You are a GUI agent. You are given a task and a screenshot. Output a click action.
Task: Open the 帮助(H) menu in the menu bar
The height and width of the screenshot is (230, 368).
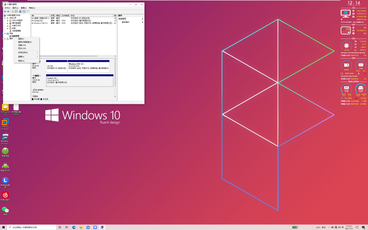point(32,8)
